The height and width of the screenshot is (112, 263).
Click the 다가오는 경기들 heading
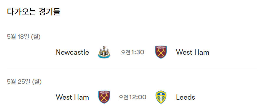[34, 12]
